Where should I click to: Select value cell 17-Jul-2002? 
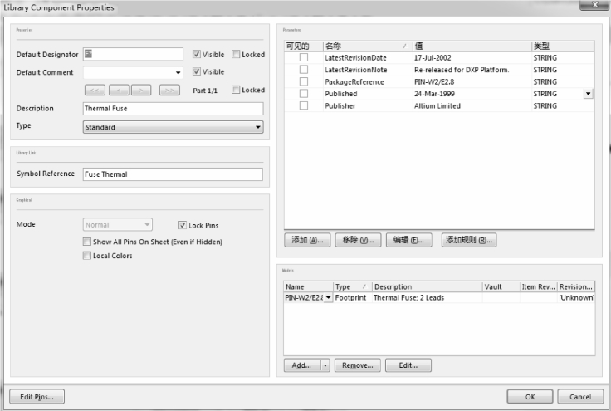(472, 57)
